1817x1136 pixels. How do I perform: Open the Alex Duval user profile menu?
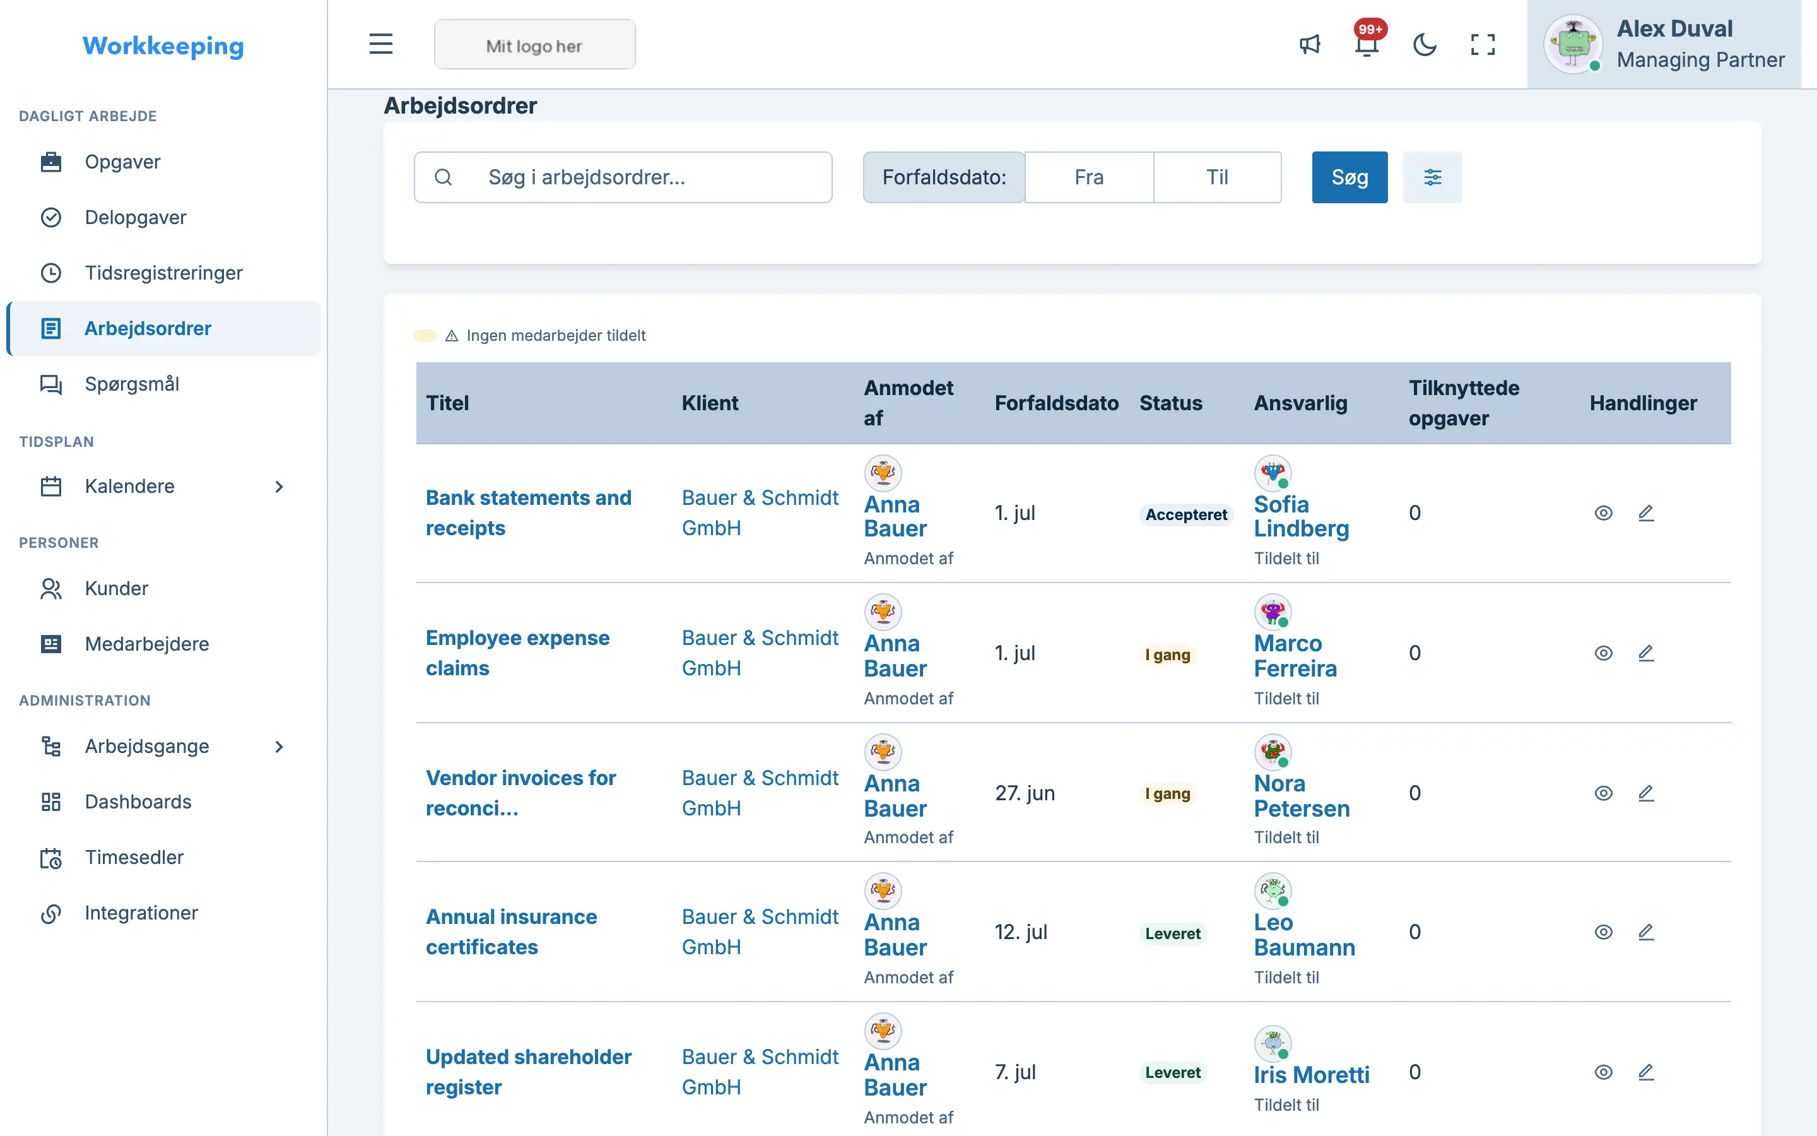(x=1664, y=44)
